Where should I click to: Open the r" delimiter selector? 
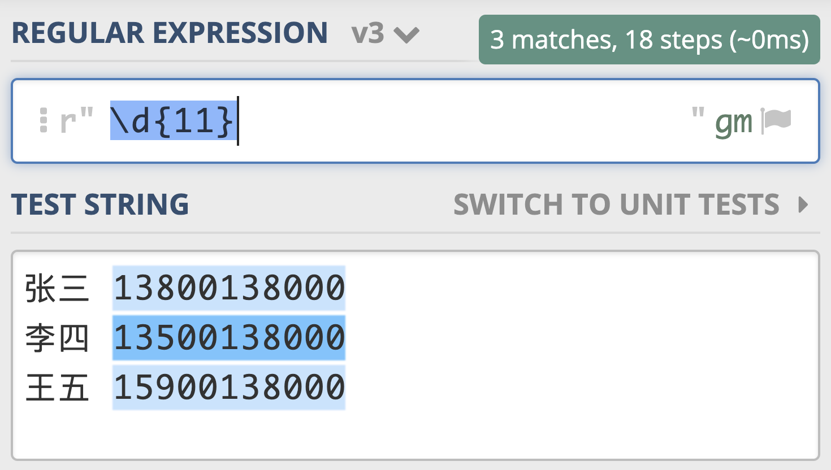pyautogui.click(x=77, y=120)
